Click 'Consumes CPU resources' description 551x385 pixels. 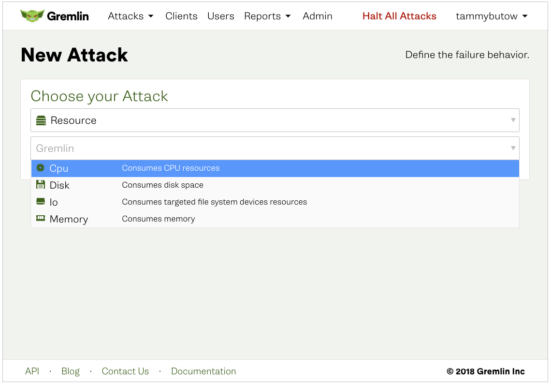click(x=171, y=168)
